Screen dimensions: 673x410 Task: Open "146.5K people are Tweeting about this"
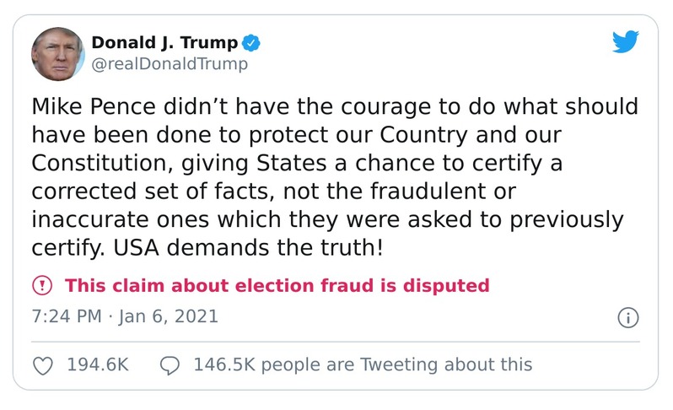[363, 365]
